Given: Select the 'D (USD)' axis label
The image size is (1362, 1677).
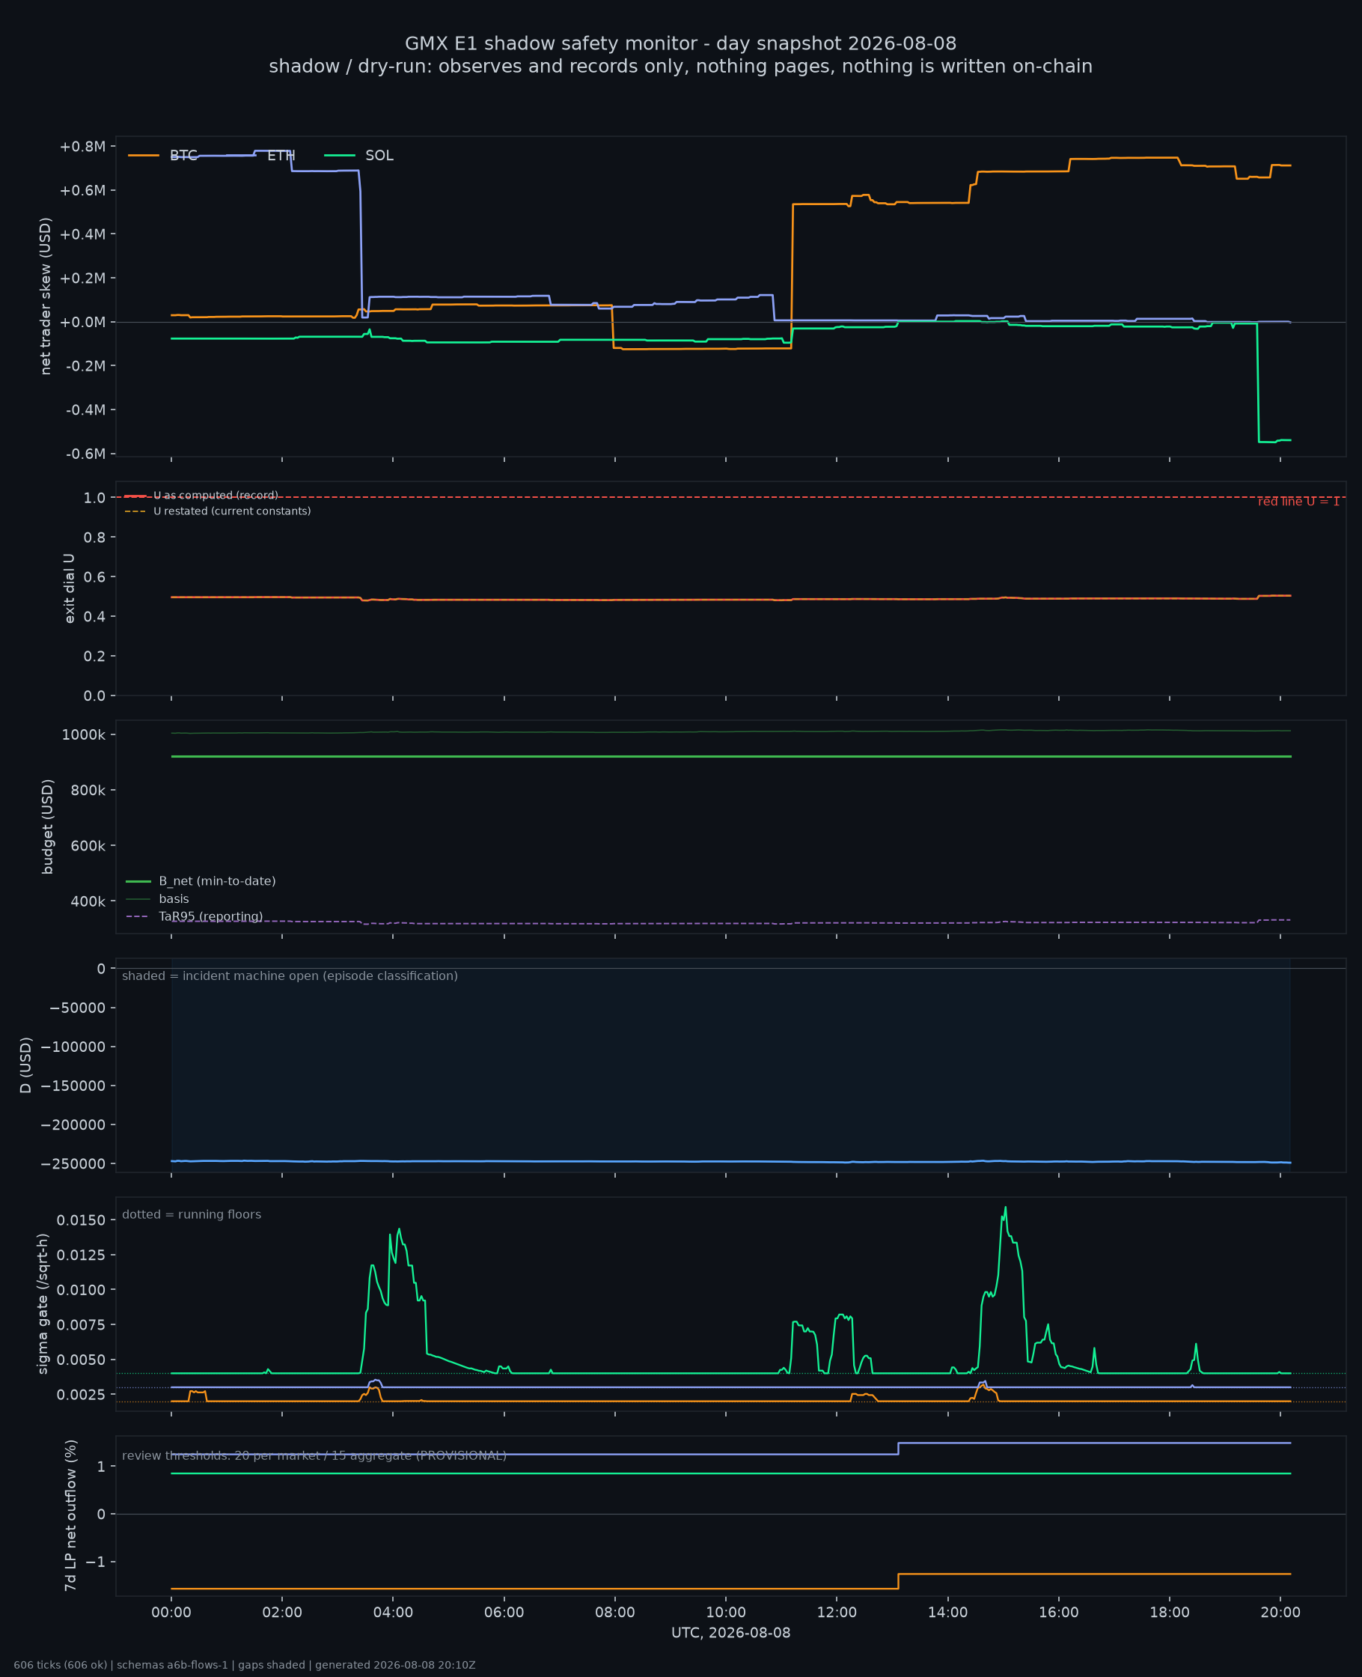Looking at the screenshot, I should (x=26, y=1065).
